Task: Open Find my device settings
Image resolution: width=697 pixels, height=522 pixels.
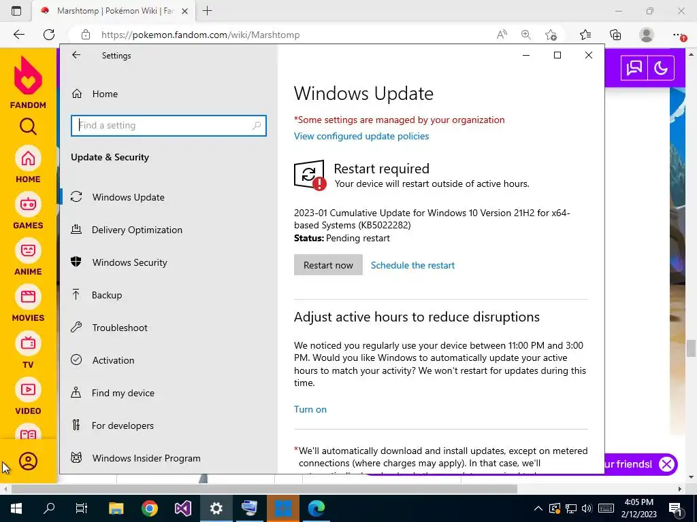Action: 123,393
